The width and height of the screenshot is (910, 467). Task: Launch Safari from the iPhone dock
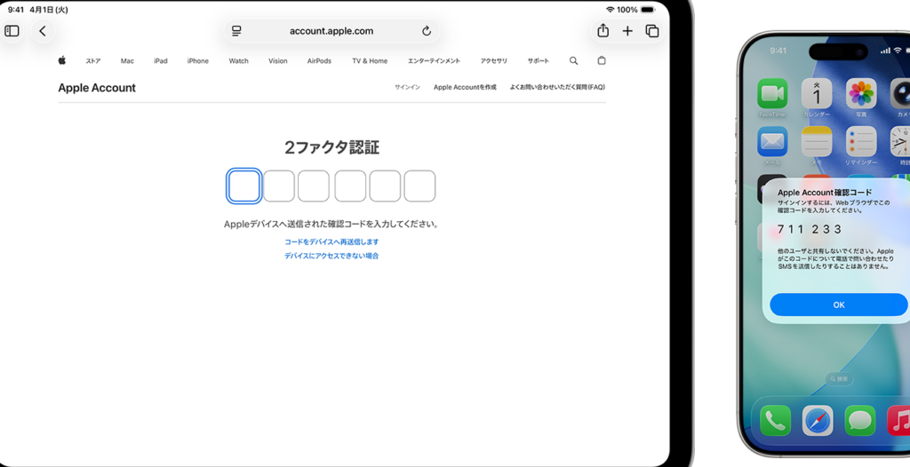[x=818, y=421]
